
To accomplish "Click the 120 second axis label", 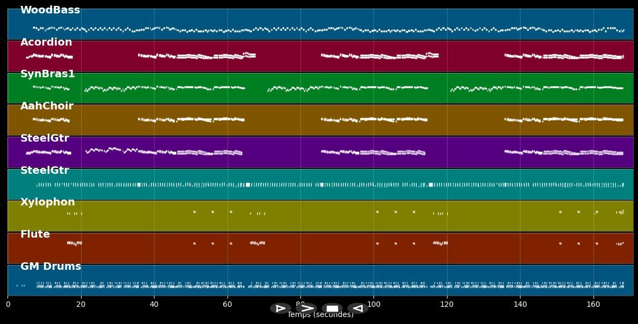I will point(446,305).
